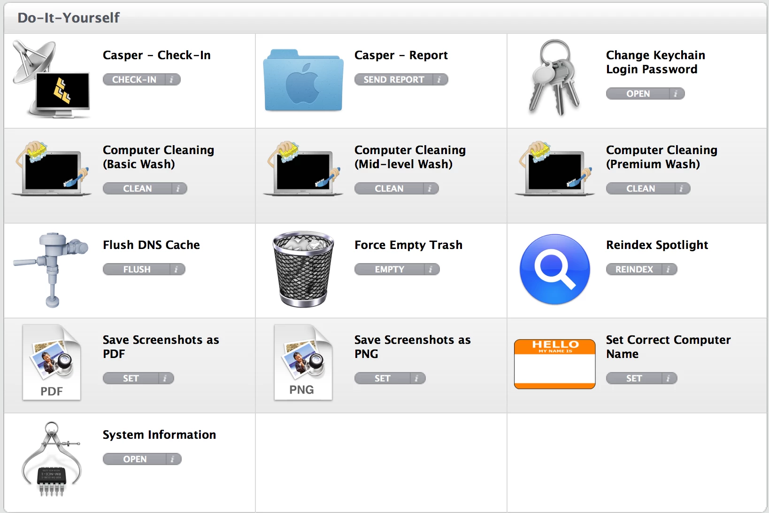
Task: Click SET for Correct Computer Name
Action: 634,379
